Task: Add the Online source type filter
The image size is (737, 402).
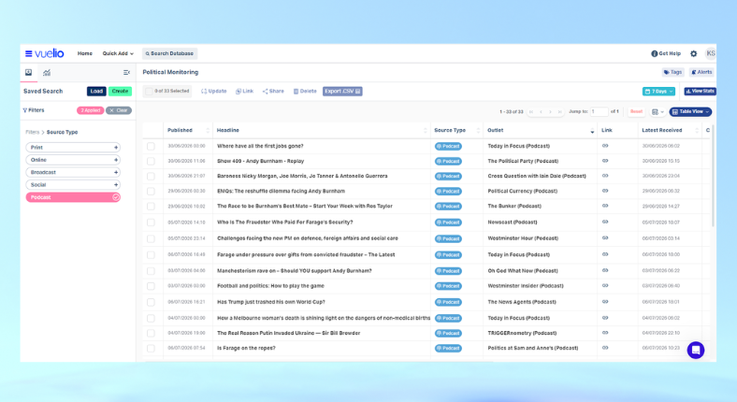Action: click(x=73, y=160)
